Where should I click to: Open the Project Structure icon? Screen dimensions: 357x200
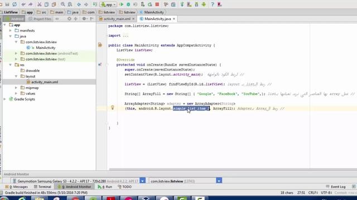173,4
